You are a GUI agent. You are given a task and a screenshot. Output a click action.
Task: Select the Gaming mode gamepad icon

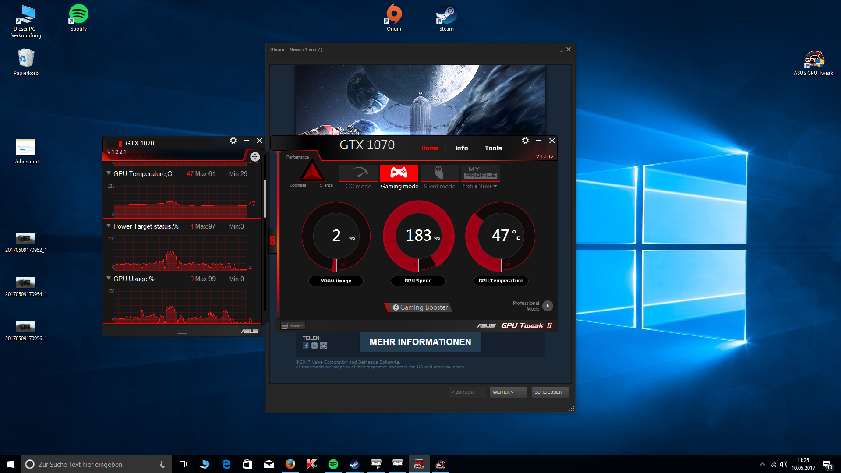pyautogui.click(x=399, y=173)
